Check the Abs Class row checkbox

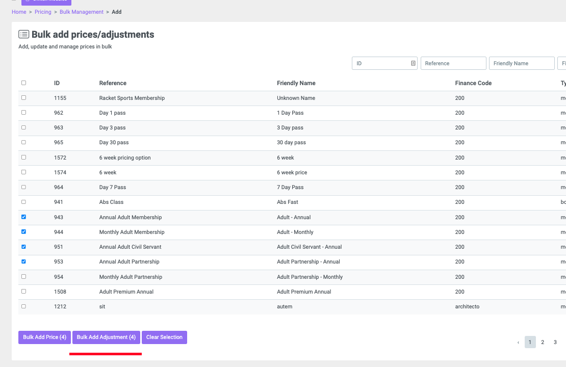[x=24, y=202]
